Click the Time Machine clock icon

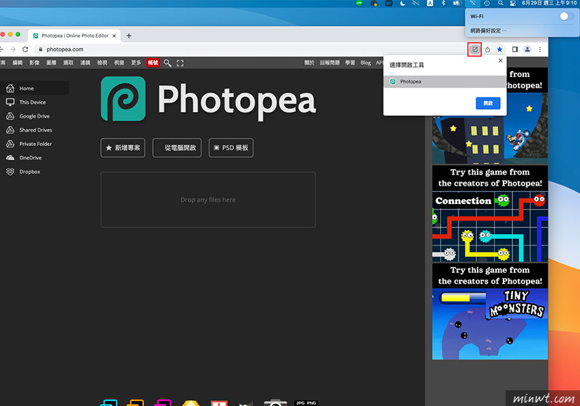(487, 3)
